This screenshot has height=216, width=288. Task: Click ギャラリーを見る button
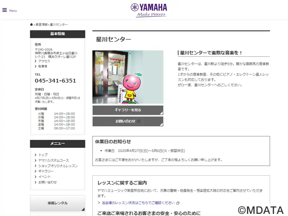pos(128,110)
